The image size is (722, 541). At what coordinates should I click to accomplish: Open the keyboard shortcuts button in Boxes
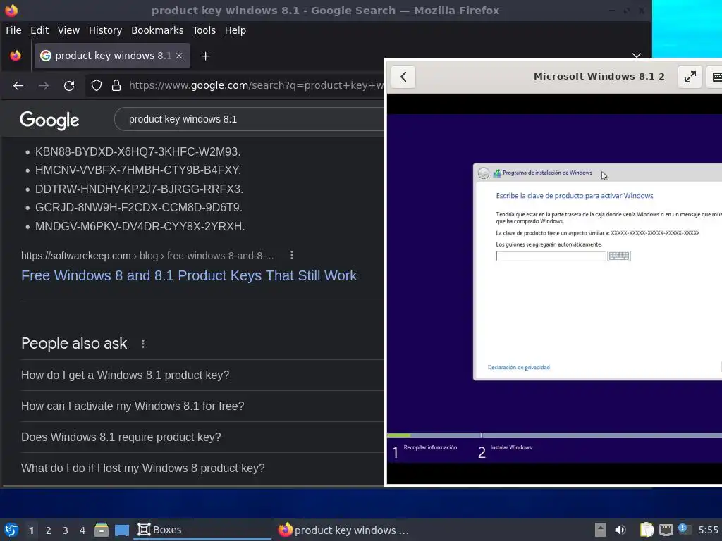tap(716, 77)
